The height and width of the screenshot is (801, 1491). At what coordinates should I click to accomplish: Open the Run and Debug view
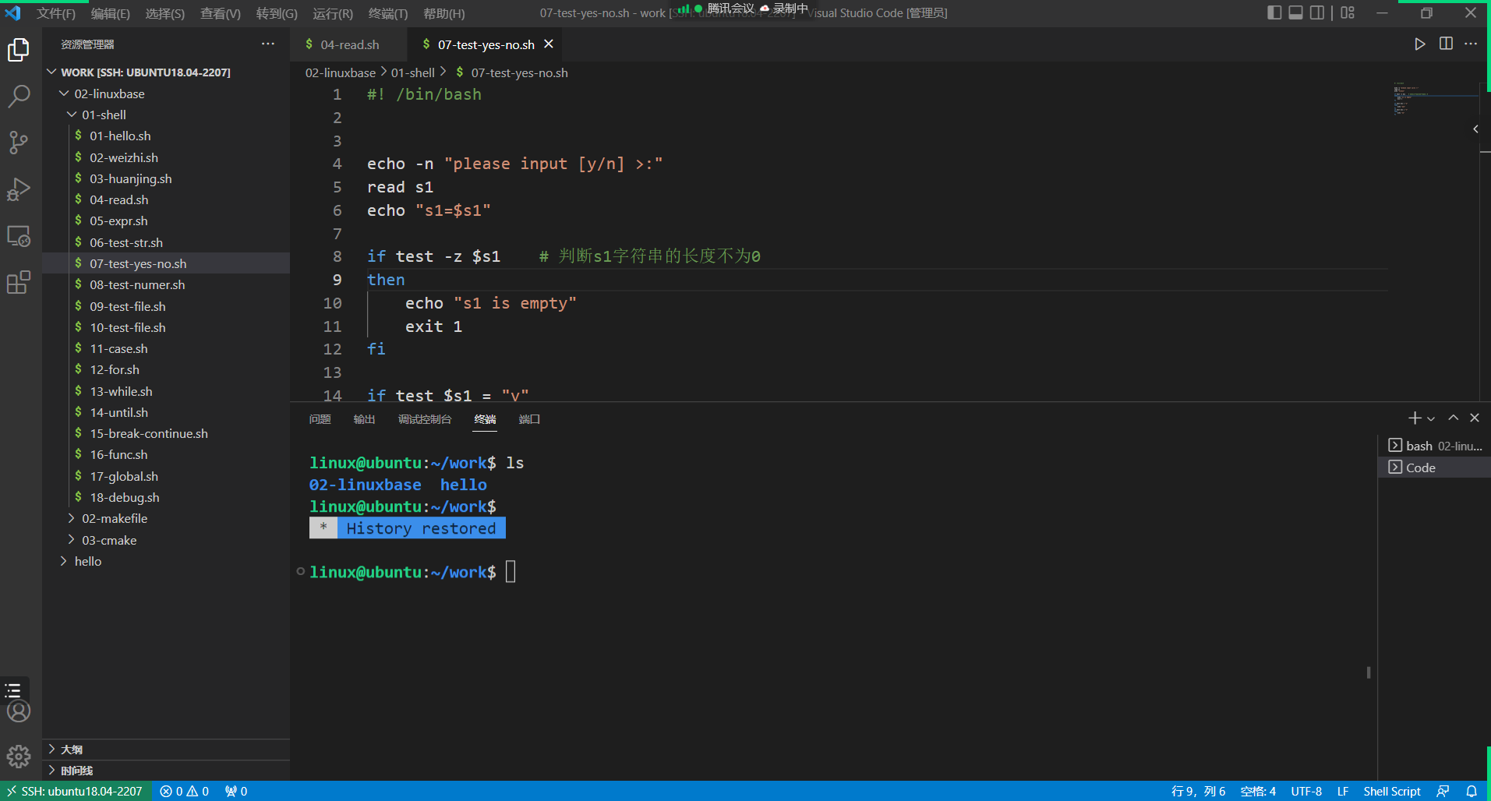tap(19, 189)
